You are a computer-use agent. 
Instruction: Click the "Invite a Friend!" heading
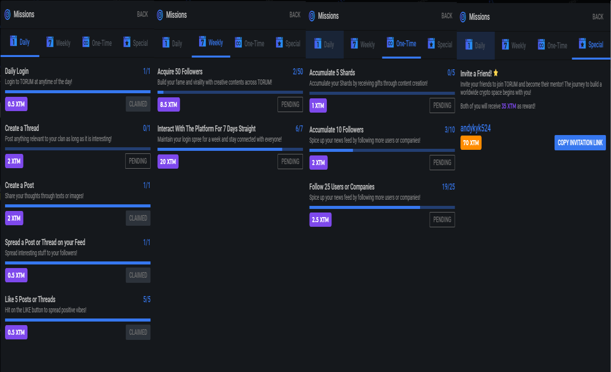476,73
